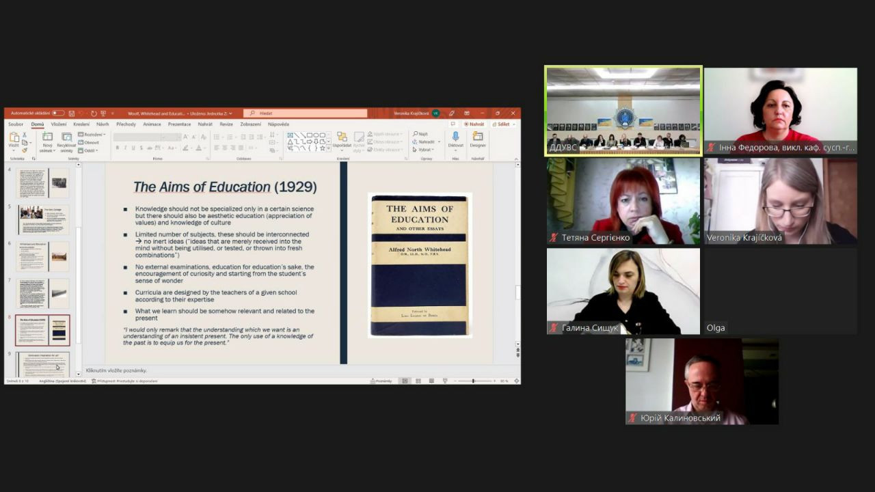Toggle text shadow formatting
This screenshot has height=492, width=875.
[x=142, y=148]
